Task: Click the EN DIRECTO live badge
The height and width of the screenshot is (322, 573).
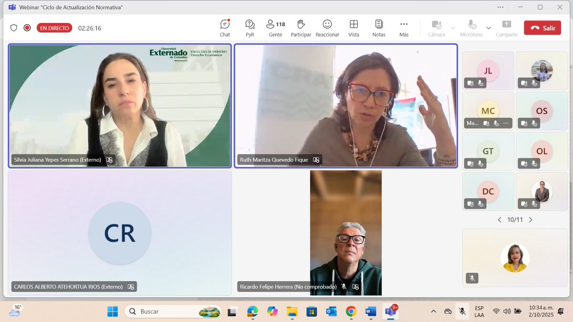Action: coord(54,28)
